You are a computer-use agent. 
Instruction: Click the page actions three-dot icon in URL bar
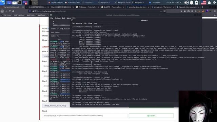[x=161, y=11]
